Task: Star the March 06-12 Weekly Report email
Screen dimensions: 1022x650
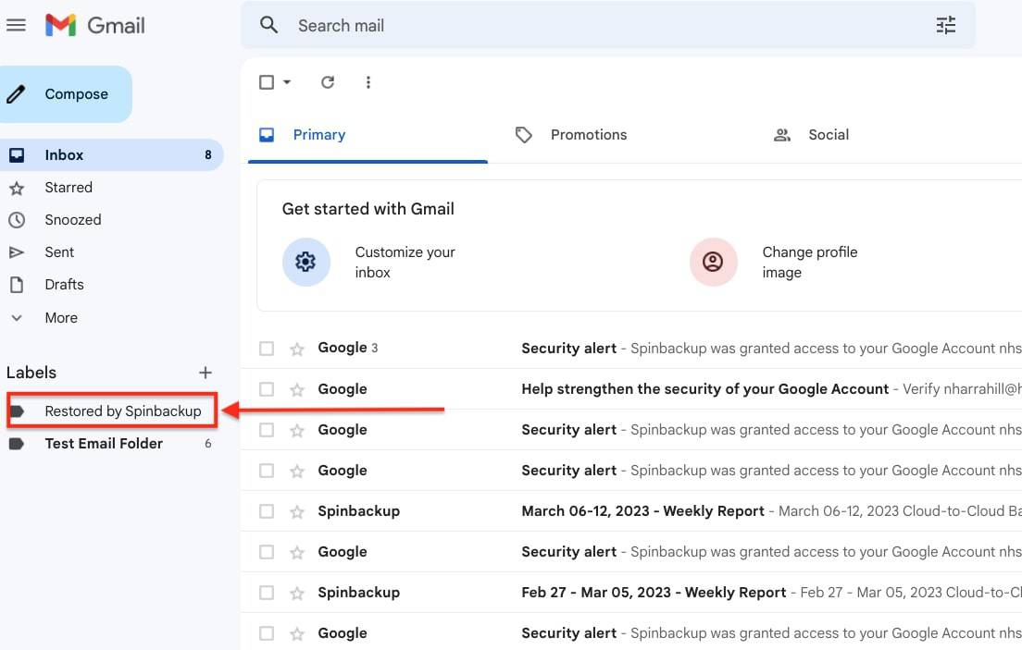Action: pos(297,512)
